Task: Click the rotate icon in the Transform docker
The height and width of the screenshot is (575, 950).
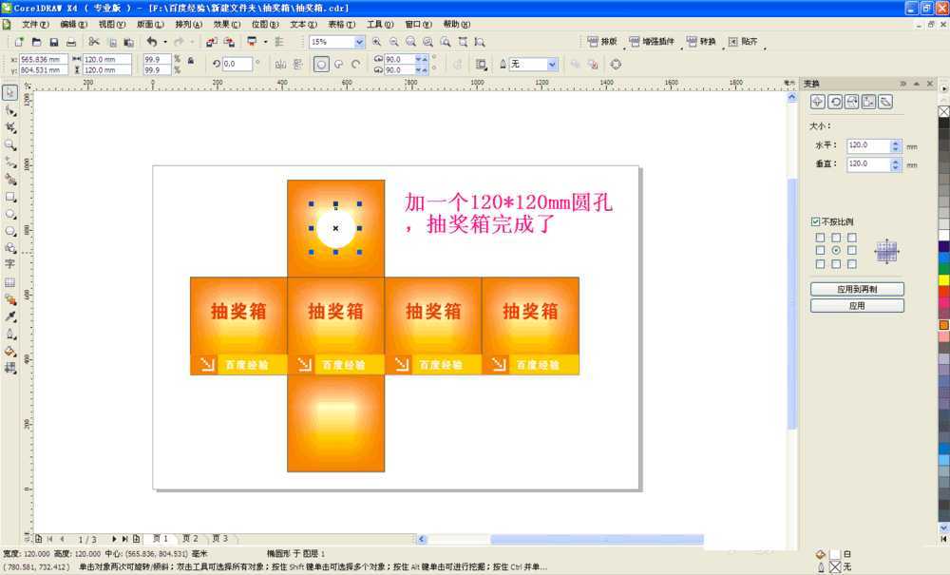Action: pyautogui.click(x=837, y=101)
